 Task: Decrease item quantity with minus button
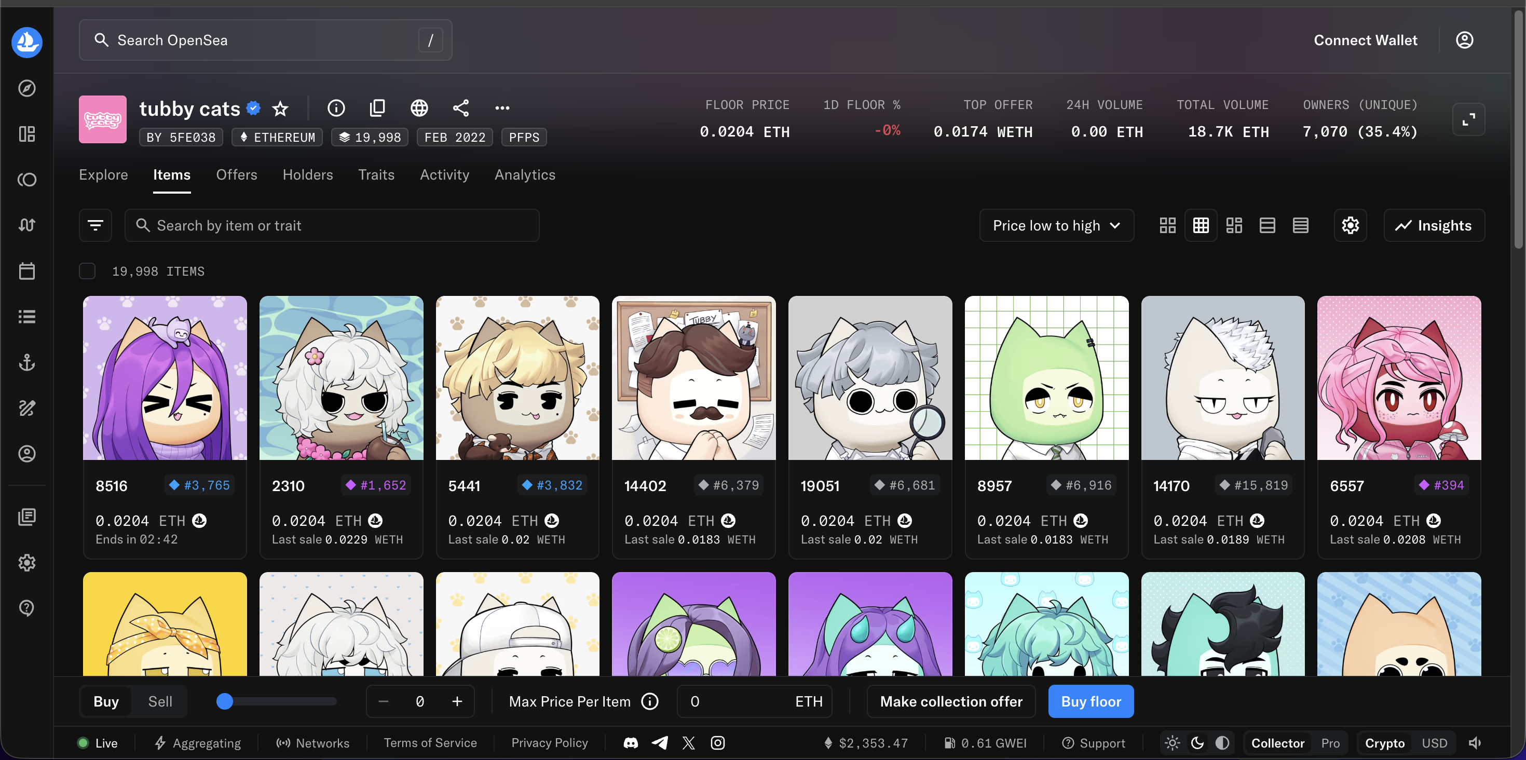point(383,701)
